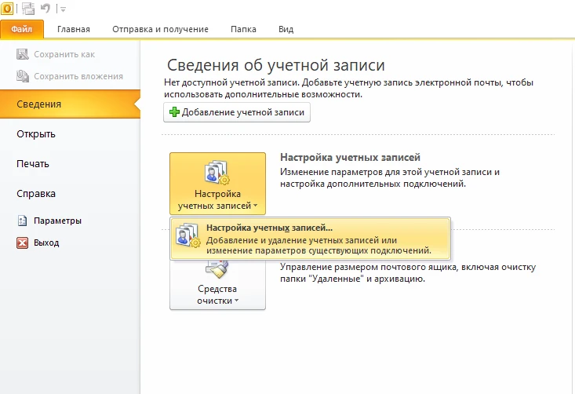Click the Сведения об учетной записи heading
Viewport: 575px width, 394px height.
coord(276,65)
